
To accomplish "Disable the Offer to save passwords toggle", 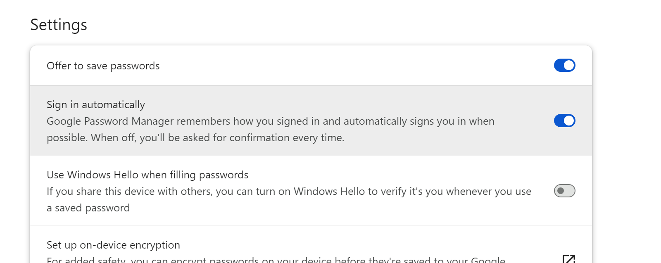I will tap(565, 65).
